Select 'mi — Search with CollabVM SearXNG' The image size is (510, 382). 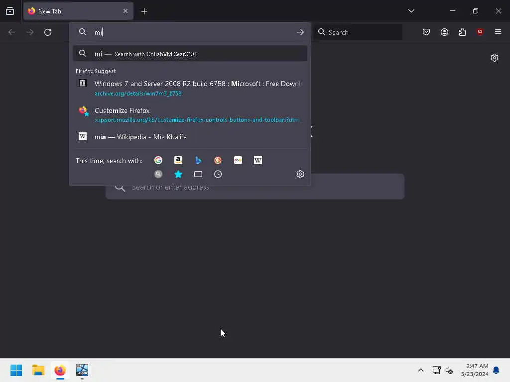pyautogui.click(x=190, y=54)
